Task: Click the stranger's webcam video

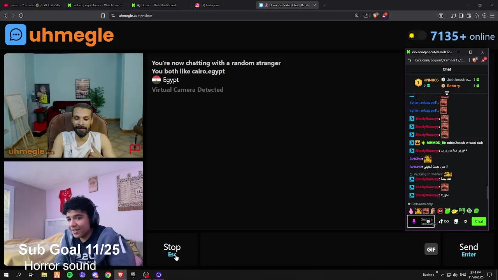Action: click(x=74, y=105)
